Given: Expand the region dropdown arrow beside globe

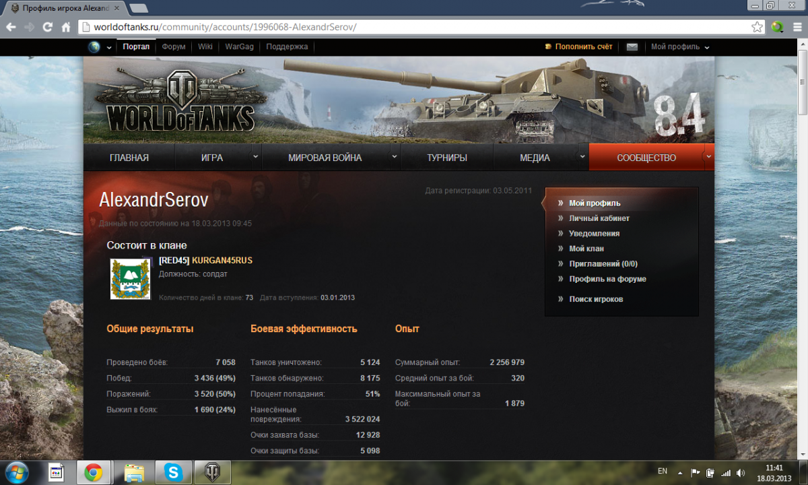Looking at the screenshot, I should tap(109, 48).
